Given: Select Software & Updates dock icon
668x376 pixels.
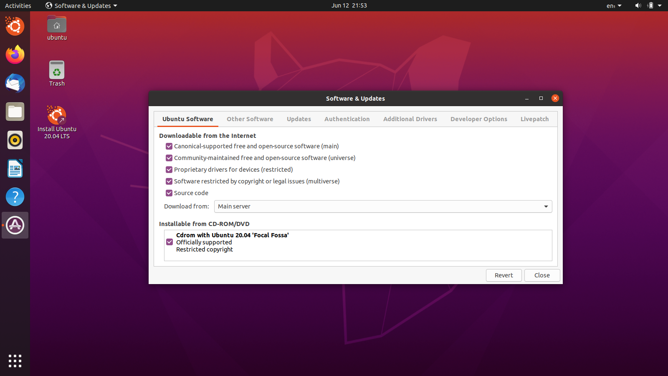Looking at the screenshot, I should click(15, 225).
